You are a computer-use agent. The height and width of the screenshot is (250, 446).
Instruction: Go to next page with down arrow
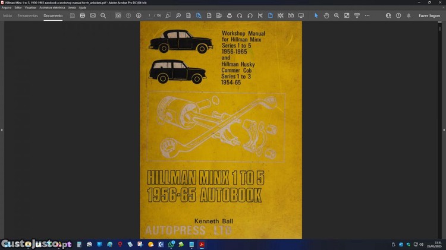coord(139,15)
